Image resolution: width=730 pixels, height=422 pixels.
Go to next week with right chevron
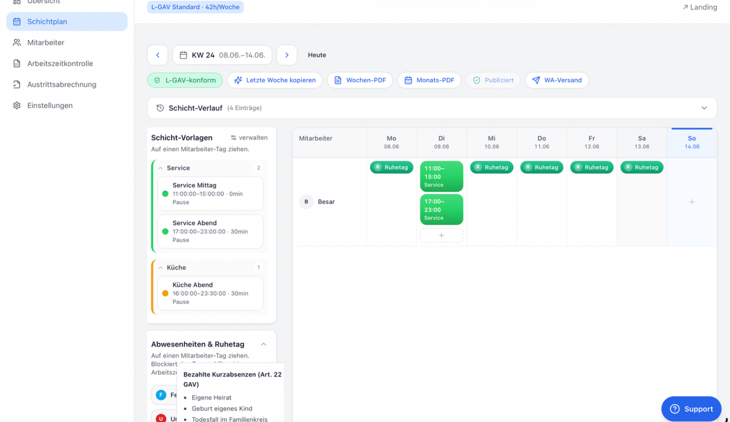[x=287, y=55]
